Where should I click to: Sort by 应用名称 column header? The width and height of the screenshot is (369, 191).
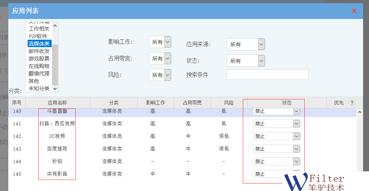coord(57,103)
